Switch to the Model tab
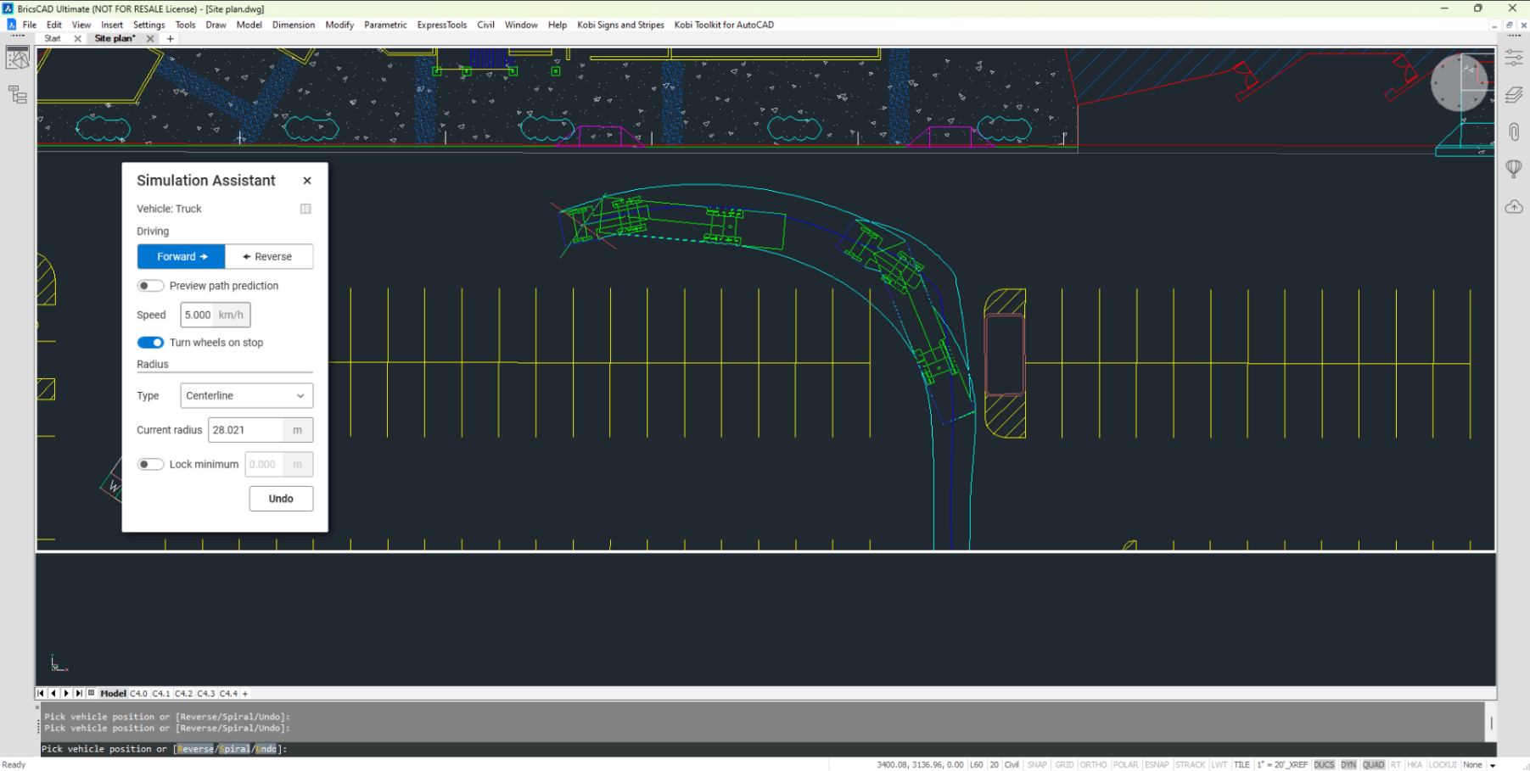The height and width of the screenshot is (771, 1530). 113,693
